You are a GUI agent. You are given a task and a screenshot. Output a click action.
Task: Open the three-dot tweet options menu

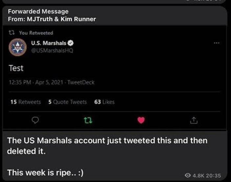(216, 43)
